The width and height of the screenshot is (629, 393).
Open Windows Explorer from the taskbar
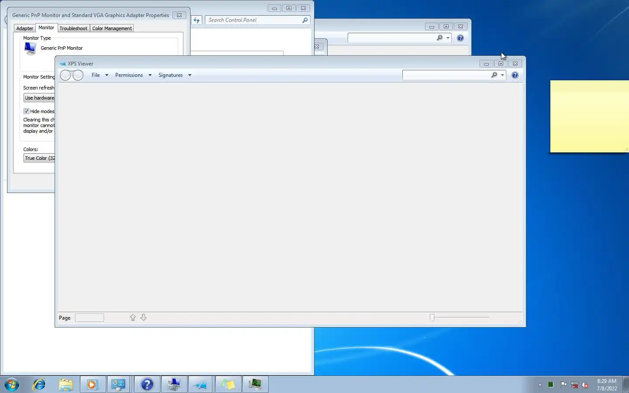pos(66,384)
